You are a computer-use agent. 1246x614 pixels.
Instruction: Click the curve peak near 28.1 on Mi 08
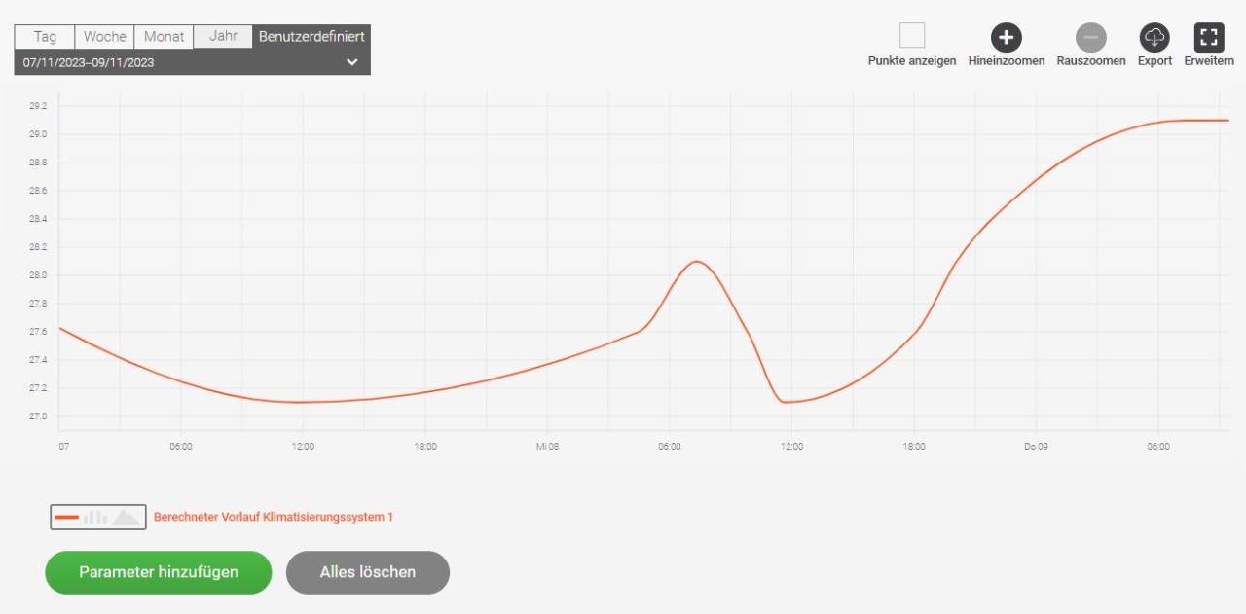[697, 261]
